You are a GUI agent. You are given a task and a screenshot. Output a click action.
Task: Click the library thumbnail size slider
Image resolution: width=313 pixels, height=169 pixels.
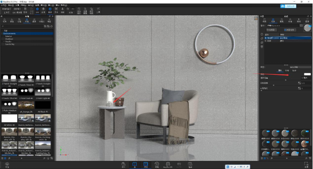point(22,158)
